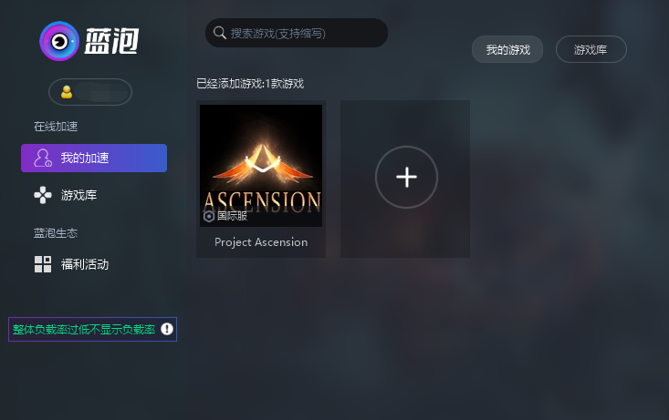Click the green 整体负载率过低不显示负载率 notice
The width and height of the screenshot is (669, 420).
(84, 329)
